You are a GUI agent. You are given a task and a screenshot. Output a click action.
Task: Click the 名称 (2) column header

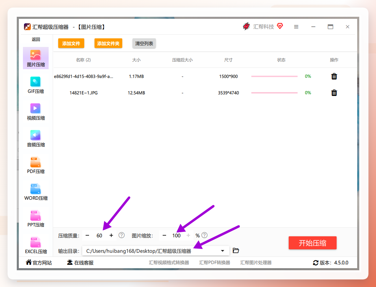click(x=84, y=60)
